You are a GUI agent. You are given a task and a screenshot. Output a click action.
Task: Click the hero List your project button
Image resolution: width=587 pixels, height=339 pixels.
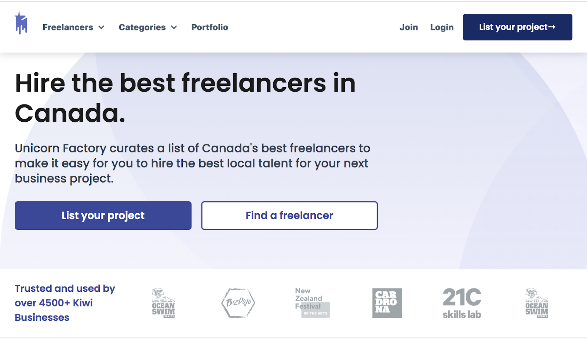coord(103,215)
